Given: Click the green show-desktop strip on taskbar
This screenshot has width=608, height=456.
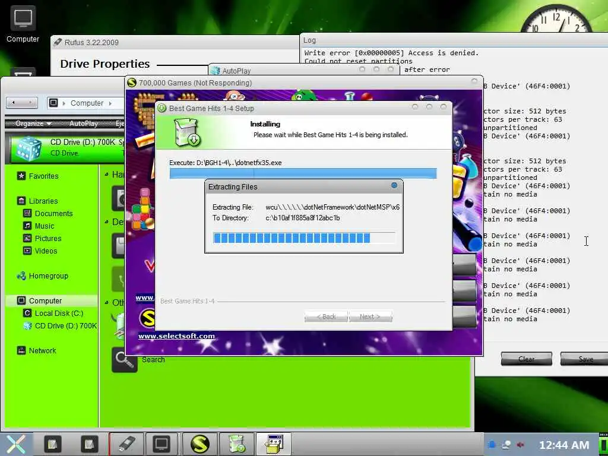Looking at the screenshot, I should [x=603, y=444].
